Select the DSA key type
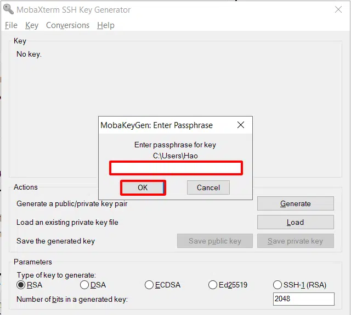This screenshot has width=351, height=315. point(84,285)
